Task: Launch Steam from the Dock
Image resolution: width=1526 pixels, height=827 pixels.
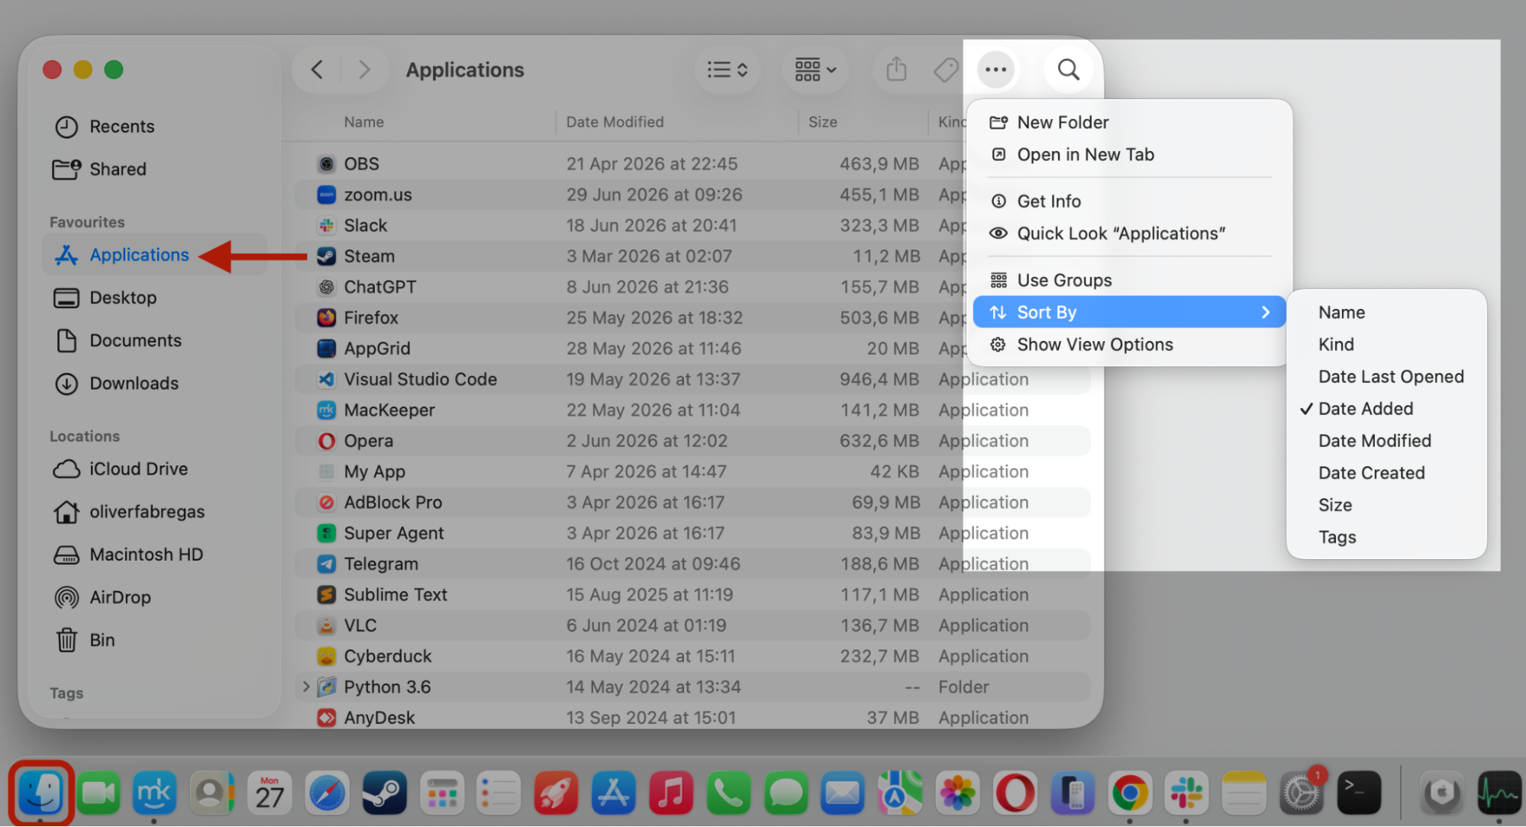Action: pyautogui.click(x=384, y=794)
